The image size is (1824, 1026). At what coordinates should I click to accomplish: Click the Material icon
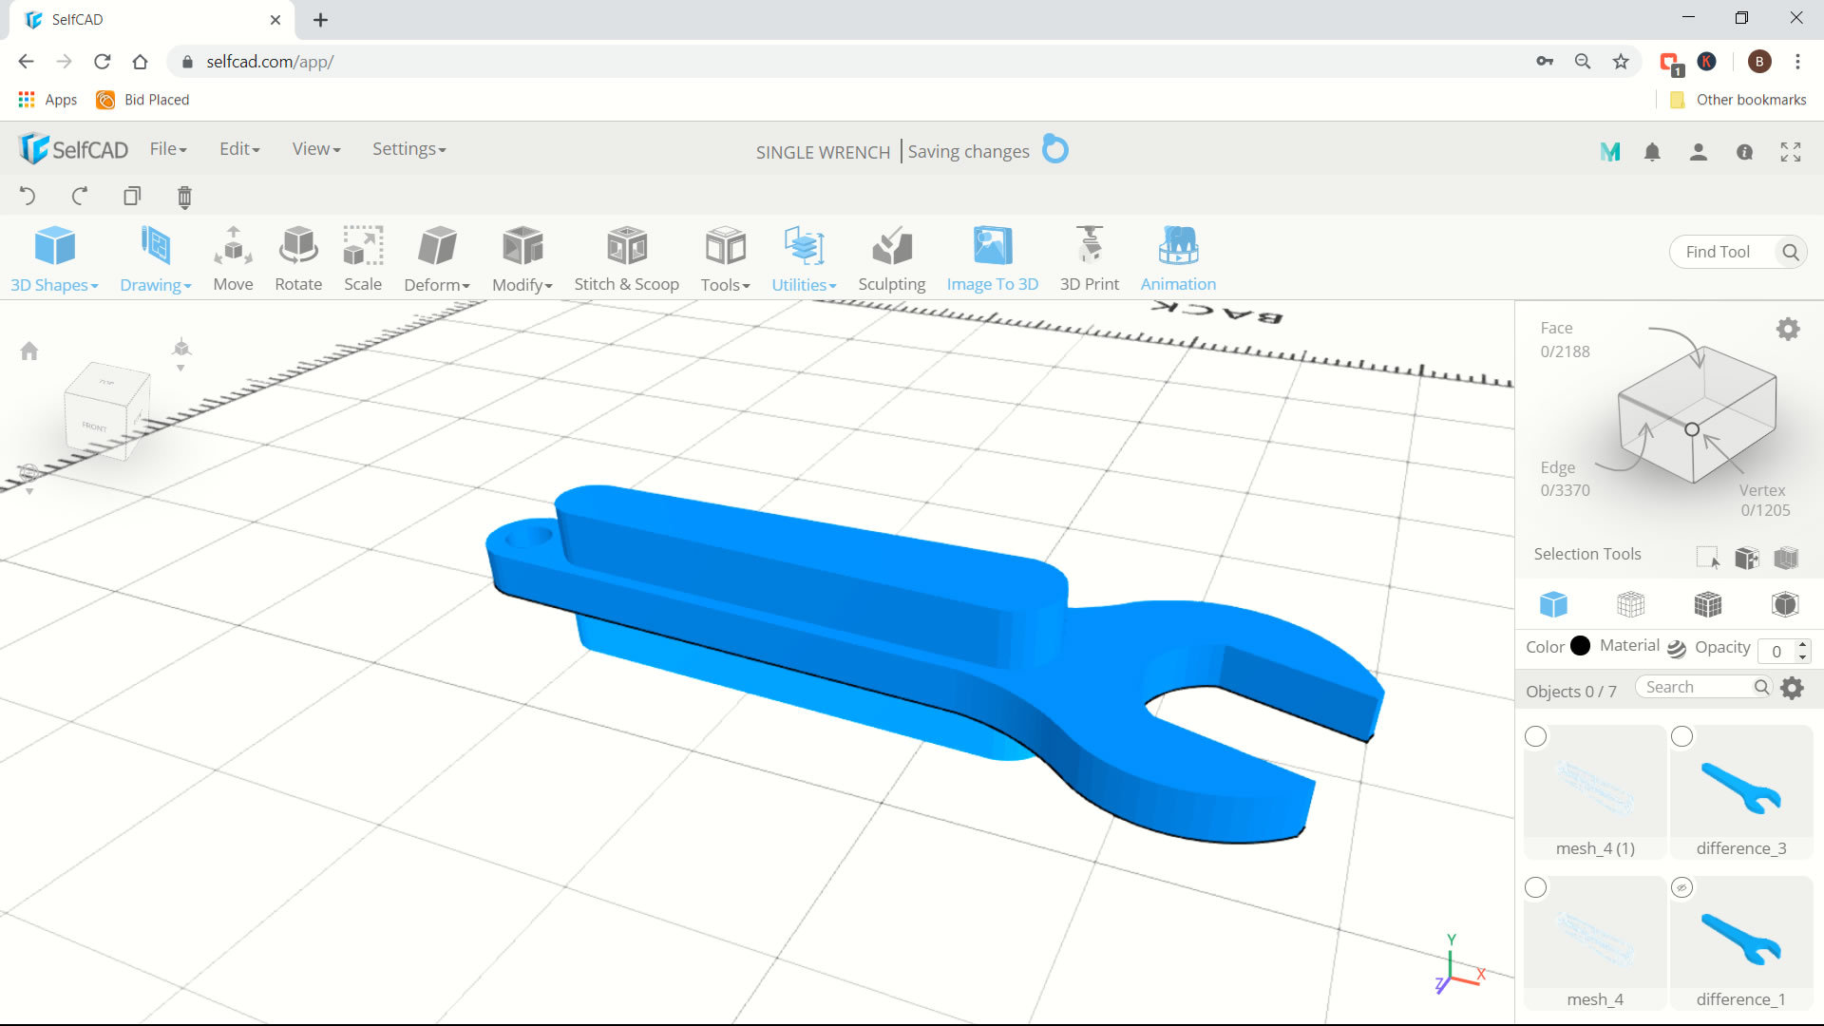[x=1677, y=648]
